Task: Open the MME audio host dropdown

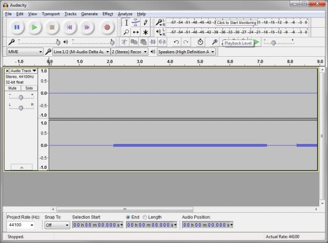Action: pyautogui.click(x=25, y=52)
